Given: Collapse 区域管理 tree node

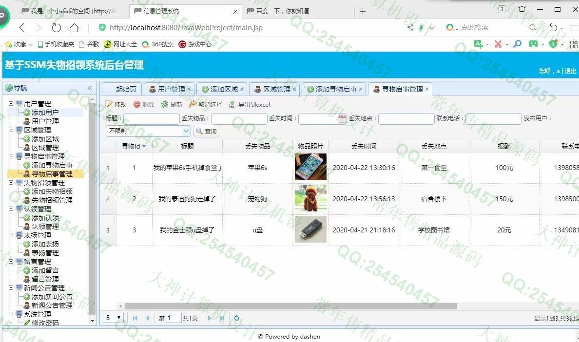Looking at the screenshot, I should coord(11,130).
